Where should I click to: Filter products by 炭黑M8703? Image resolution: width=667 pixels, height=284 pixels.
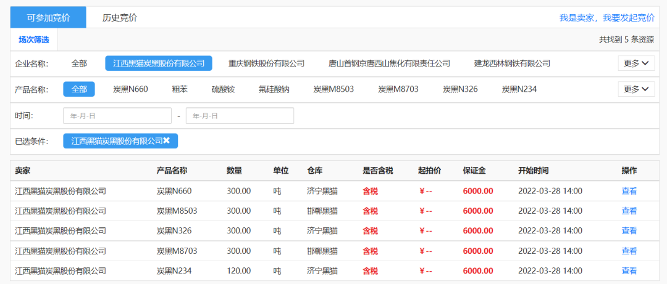pos(398,89)
